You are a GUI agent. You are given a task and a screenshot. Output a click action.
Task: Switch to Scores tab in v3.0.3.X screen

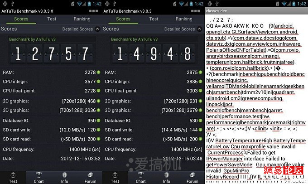tap(21, 19)
